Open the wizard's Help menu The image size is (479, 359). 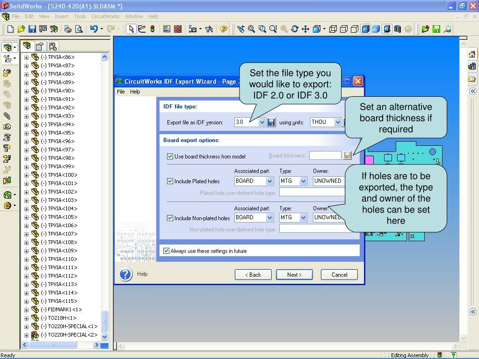tap(135, 92)
